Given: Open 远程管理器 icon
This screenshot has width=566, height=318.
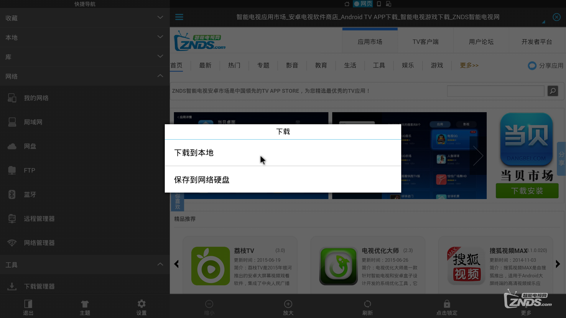Looking at the screenshot, I should [12, 218].
